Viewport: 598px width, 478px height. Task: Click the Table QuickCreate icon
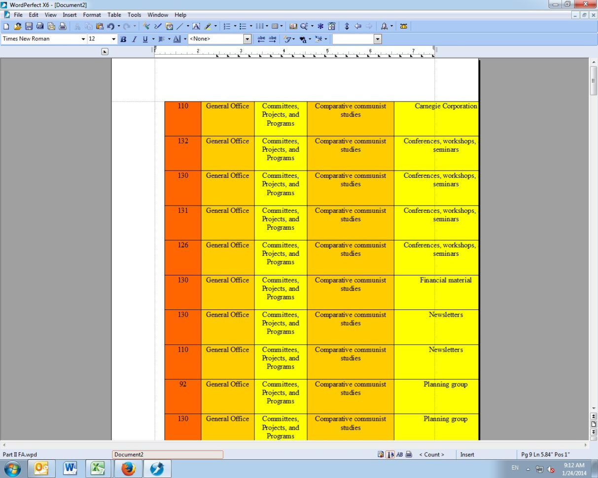click(276, 26)
